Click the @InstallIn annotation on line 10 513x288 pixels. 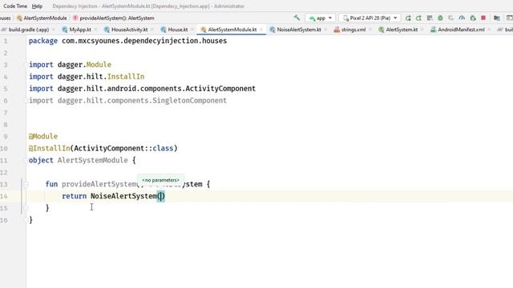(x=49, y=148)
